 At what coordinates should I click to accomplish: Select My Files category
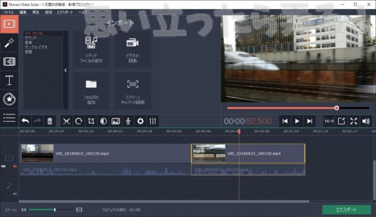coord(34,33)
